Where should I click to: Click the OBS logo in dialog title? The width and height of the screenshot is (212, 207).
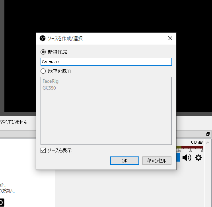click(x=43, y=38)
